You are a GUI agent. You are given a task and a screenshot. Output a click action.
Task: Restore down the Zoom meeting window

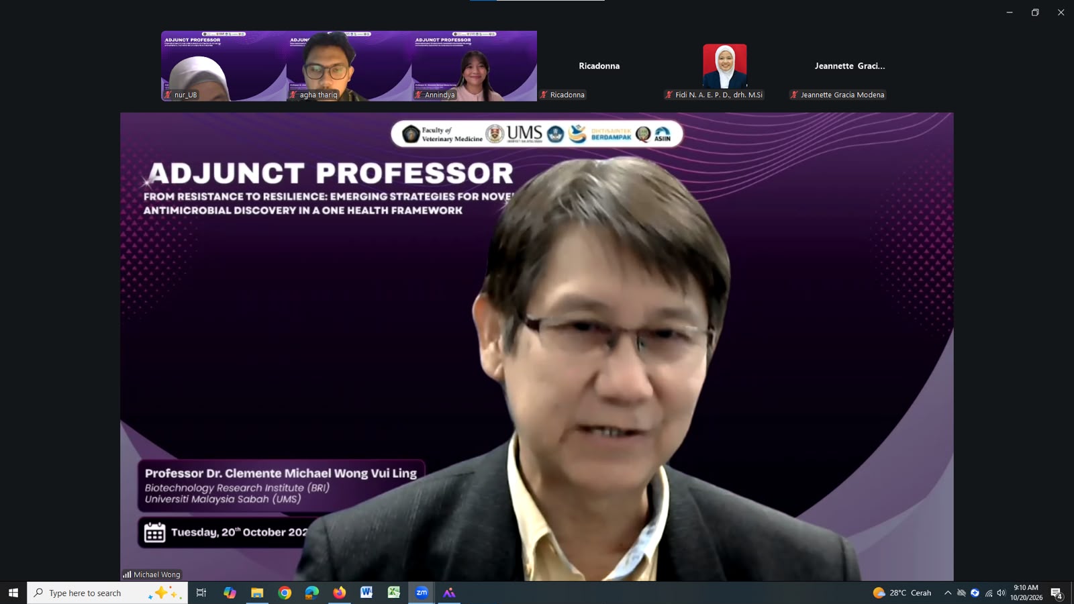(x=1035, y=12)
